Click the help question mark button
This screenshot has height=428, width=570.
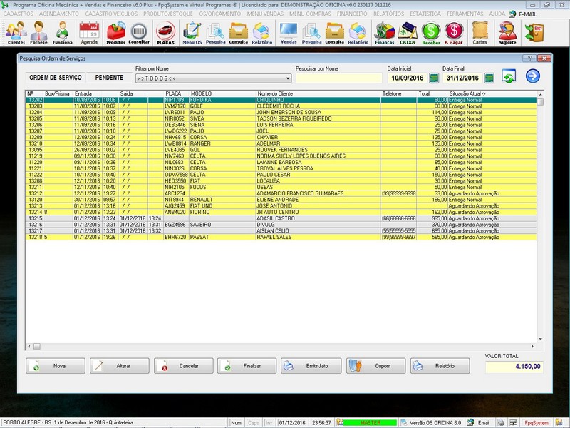click(x=529, y=58)
